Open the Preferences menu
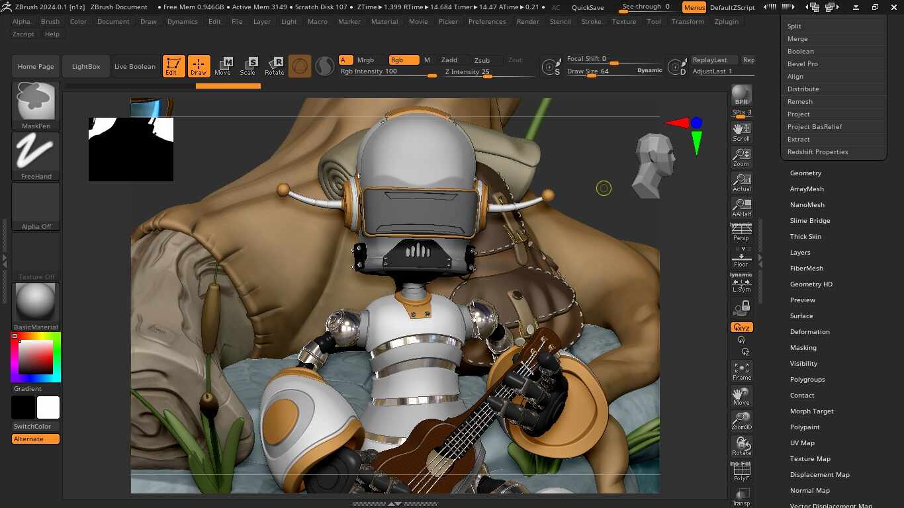Screen dimensions: 904x508 point(487,21)
